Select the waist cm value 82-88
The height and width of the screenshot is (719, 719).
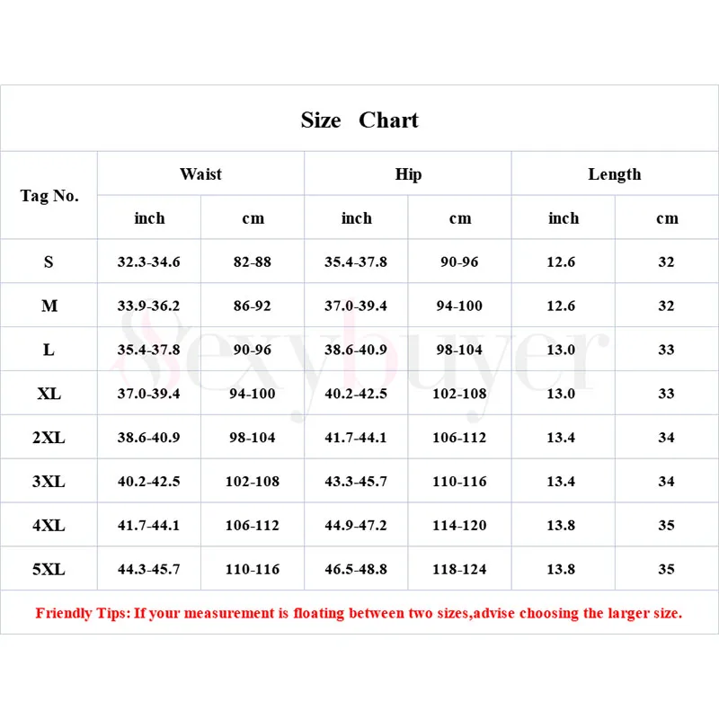point(253,262)
